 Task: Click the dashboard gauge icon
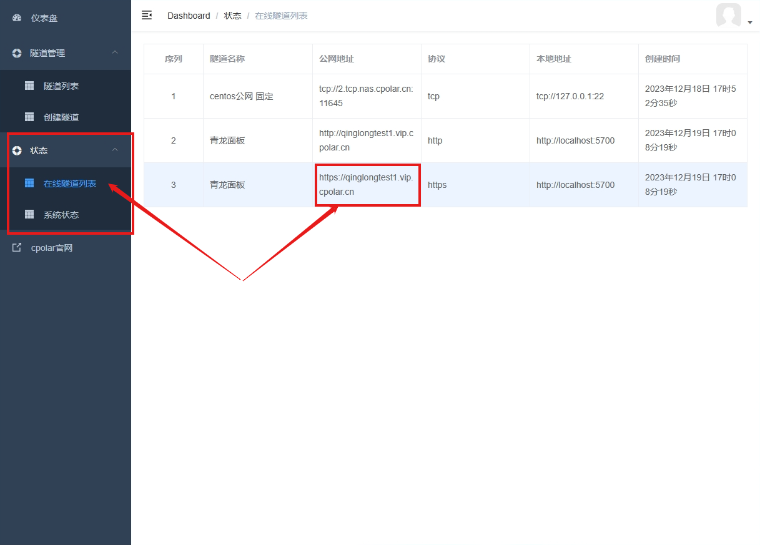click(17, 18)
